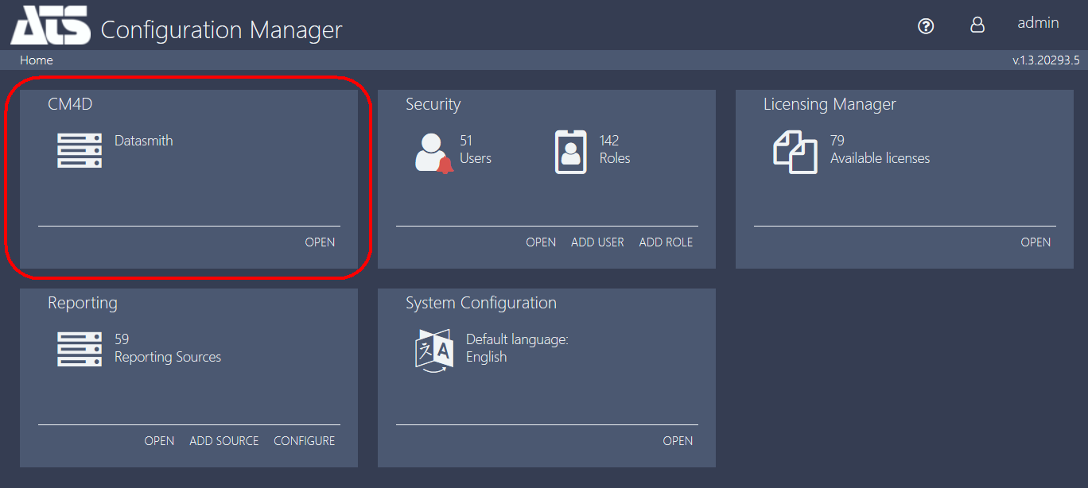Viewport: 1088px width, 488px height.
Task: Click the Datasmith server icon
Action: (x=80, y=150)
